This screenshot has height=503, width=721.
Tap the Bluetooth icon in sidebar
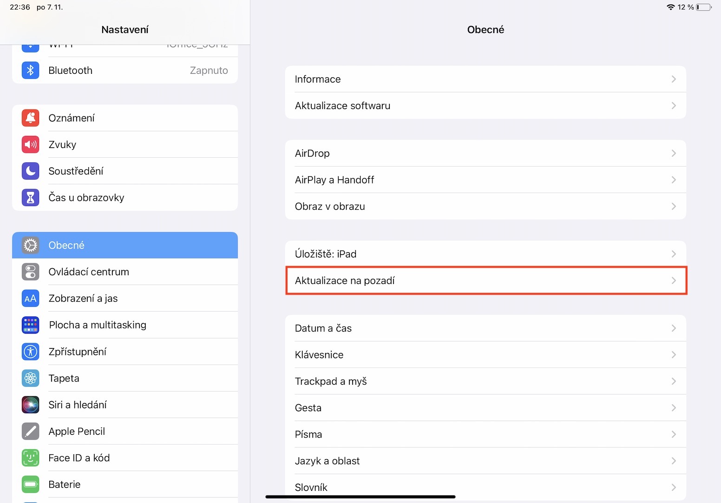coord(31,71)
